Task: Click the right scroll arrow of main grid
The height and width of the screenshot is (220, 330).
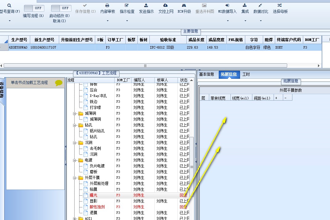Action: pyautogui.click(x=319, y=66)
